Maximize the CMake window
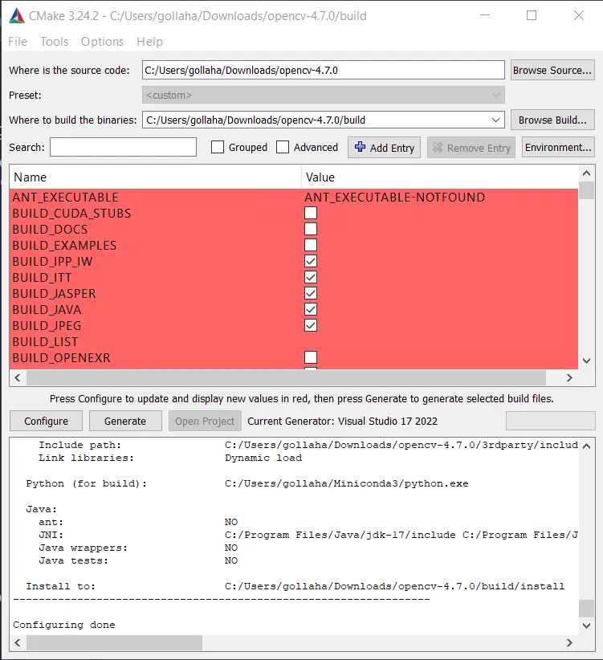Screen dimensions: 603x660 pyautogui.click(x=532, y=15)
